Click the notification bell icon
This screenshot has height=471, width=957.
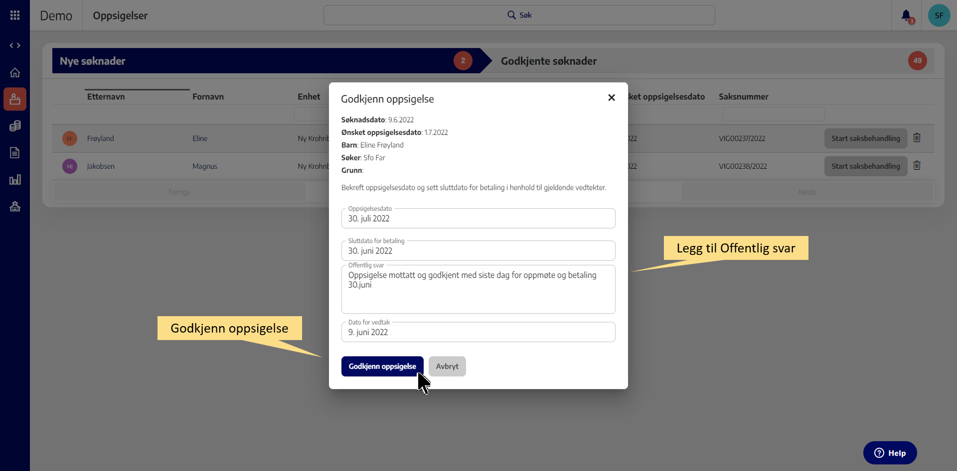click(x=906, y=15)
